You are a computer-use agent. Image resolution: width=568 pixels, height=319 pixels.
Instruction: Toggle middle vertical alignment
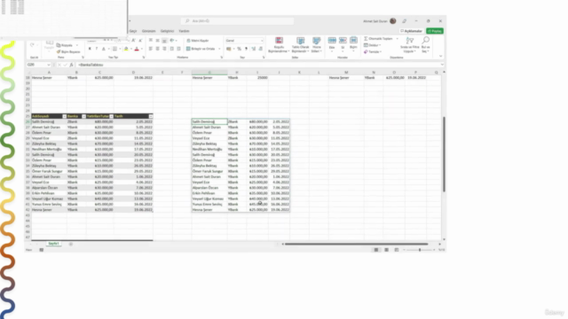click(x=157, y=41)
